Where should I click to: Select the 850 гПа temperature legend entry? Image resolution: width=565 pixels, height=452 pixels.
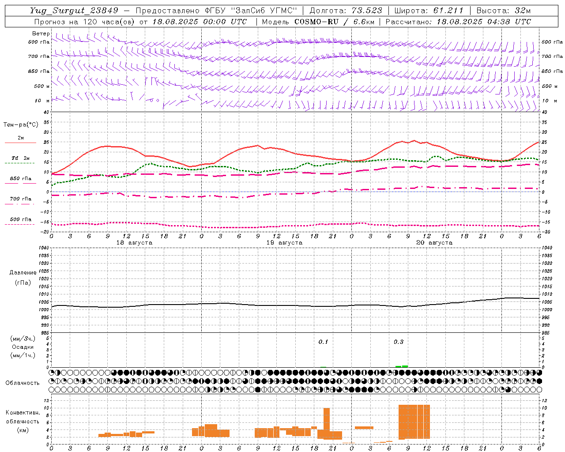pyautogui.click(x=21, y=179)
